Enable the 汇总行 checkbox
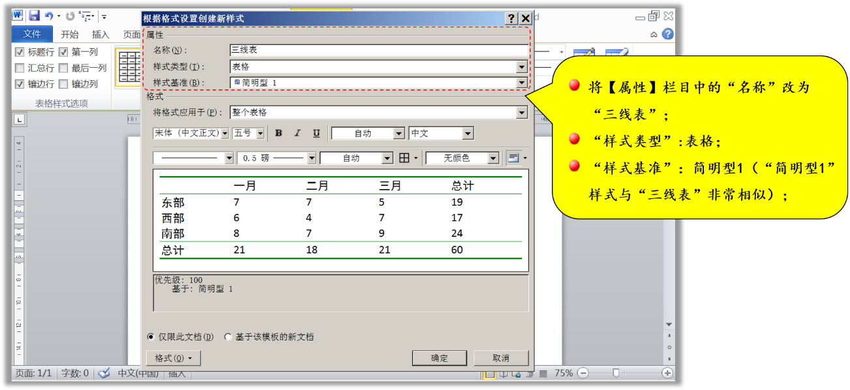This screenshot has width=850, height=390. 20,68
